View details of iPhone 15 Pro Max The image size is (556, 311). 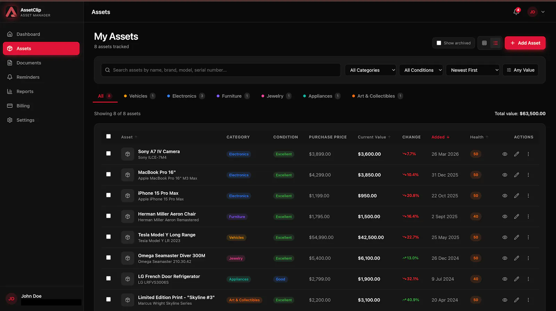click(505, 196)
